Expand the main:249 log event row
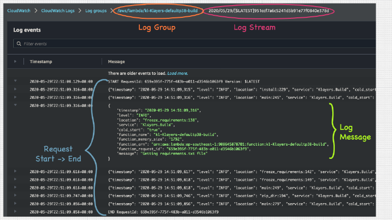392x220 pixels. (15, 187)
